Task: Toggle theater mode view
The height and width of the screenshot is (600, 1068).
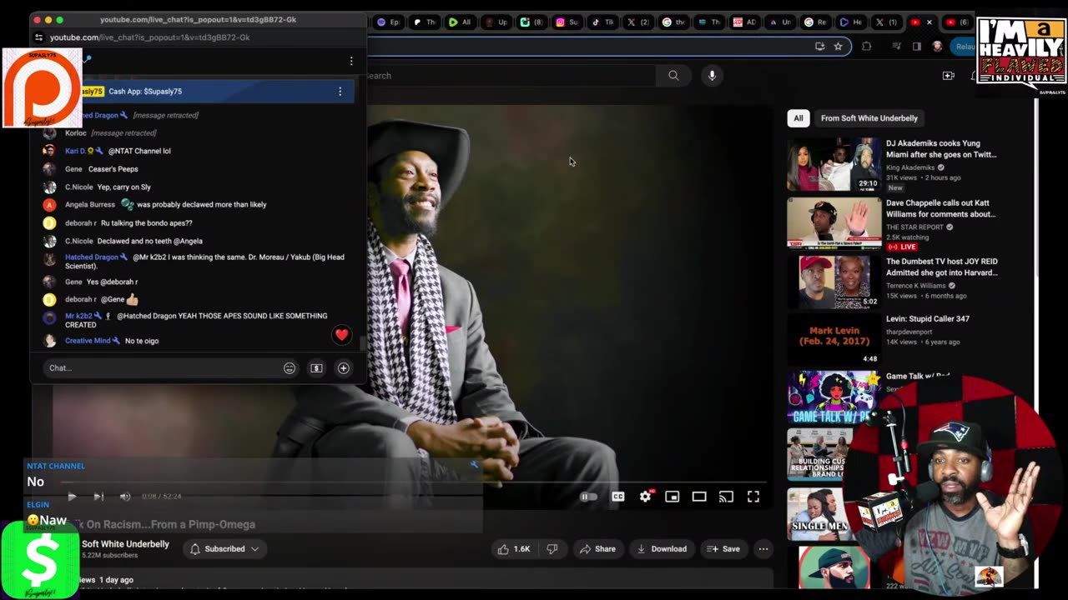Action: pos(699,497)
